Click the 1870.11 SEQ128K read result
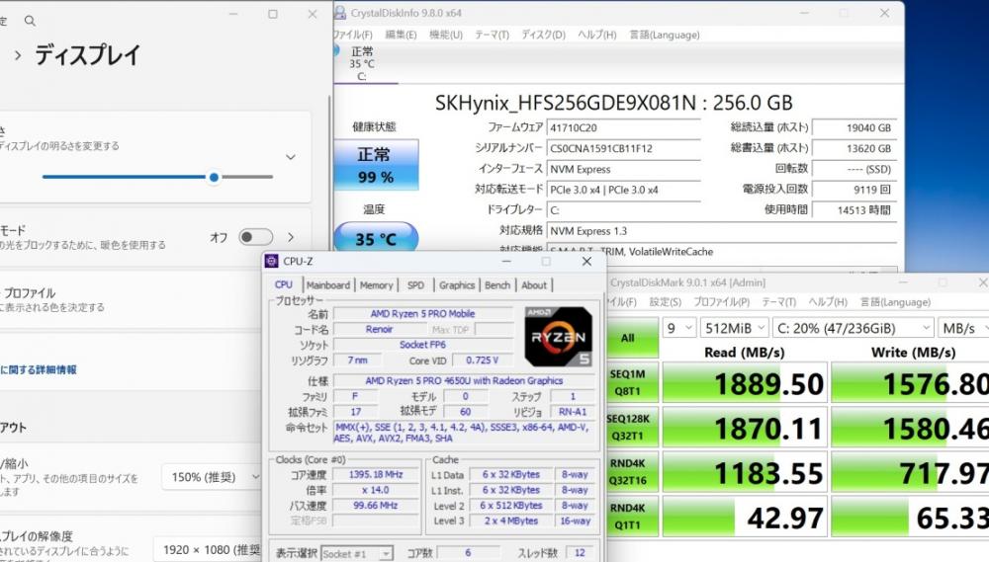 [745, 427]
